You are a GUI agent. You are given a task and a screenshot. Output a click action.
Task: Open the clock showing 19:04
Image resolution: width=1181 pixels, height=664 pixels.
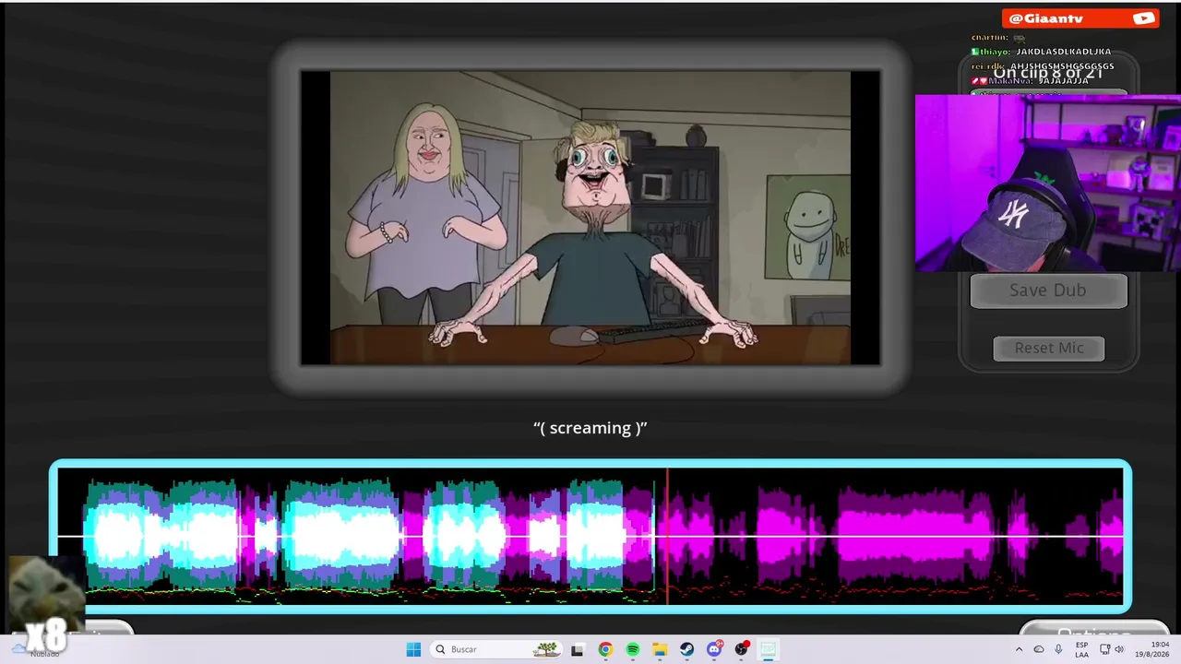[x=1153, y=649]
